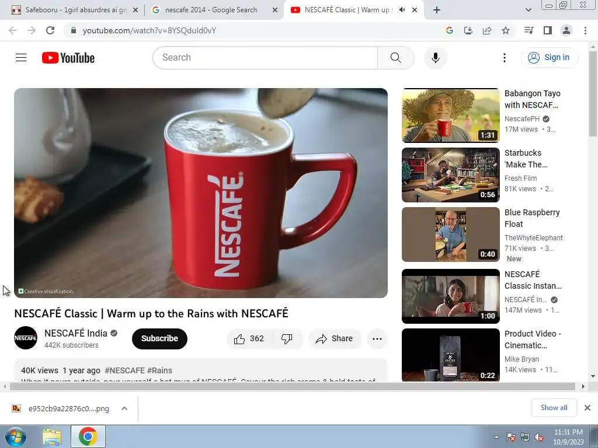The height and width of the screenshot is (448, 598).
Task: Click the NESCAFÉ India channel avatar
Action: click(x=26, y=338)
